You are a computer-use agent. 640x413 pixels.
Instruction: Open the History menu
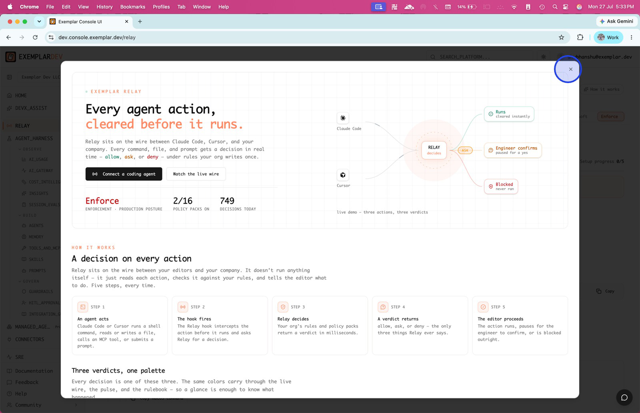click(104, 7)
